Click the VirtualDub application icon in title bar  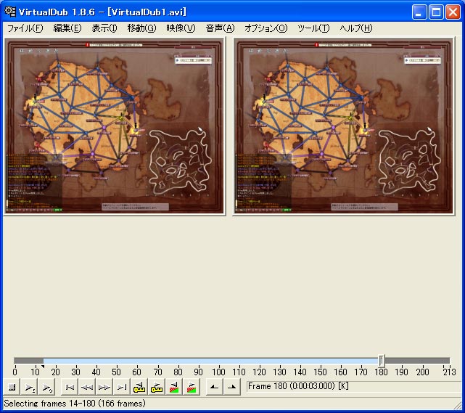pyautogui.click(x=10, y=12)
